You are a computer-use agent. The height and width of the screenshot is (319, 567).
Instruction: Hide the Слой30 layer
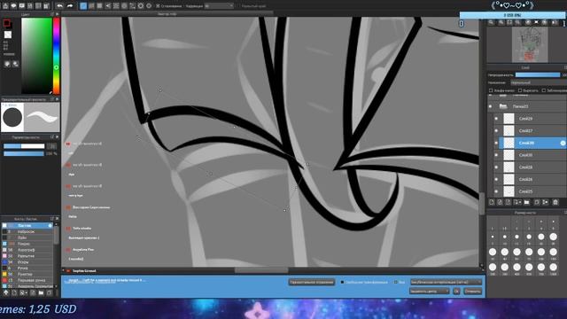(496, 155)
